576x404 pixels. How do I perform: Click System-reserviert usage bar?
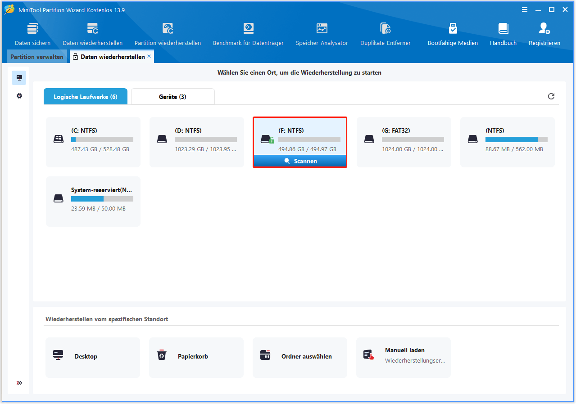coord(102,199)
